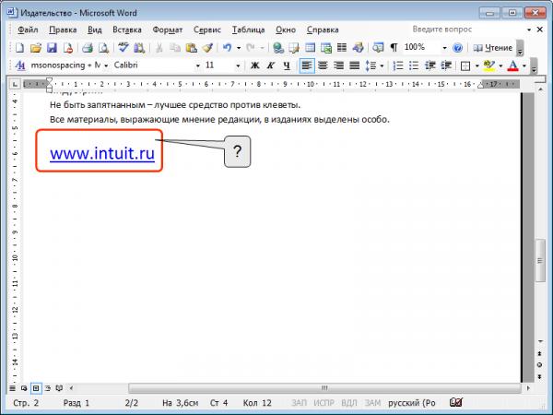Insert a table using the toolbar icon
This screenshot has width=553, height=415.
pos(310,48)
